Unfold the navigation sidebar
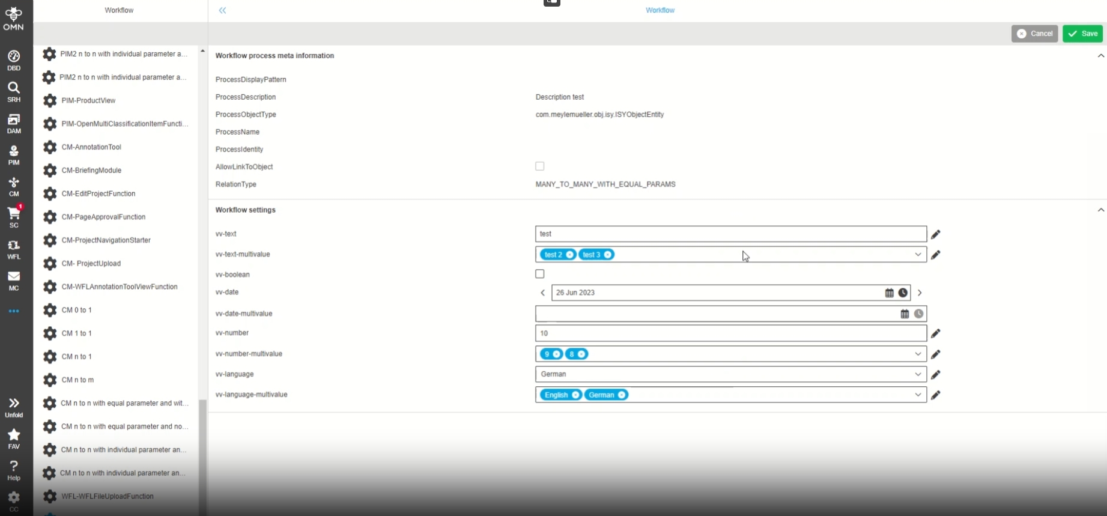The image size is (1107, 516). (14, 407)
